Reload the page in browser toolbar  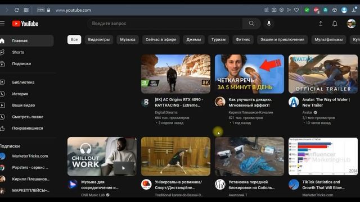(x=16, y=10)
